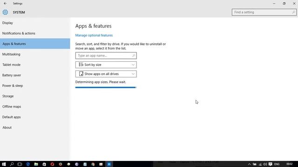Open File Explorer from taskbar
Screen dimensions: 298x167
pyautogui.click(x=36, y=164)
